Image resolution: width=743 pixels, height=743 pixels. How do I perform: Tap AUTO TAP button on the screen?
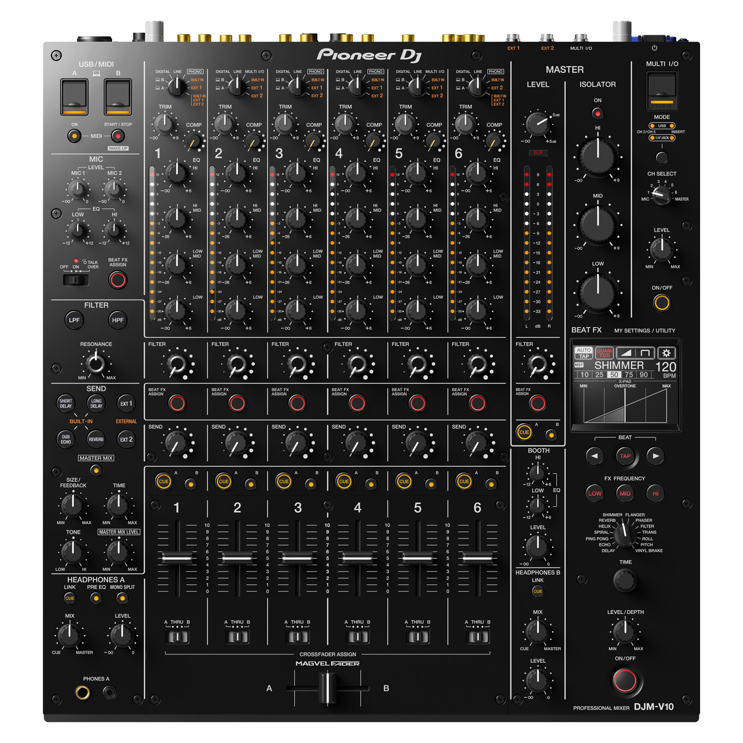pyautogui.click(x=584, y=353)
